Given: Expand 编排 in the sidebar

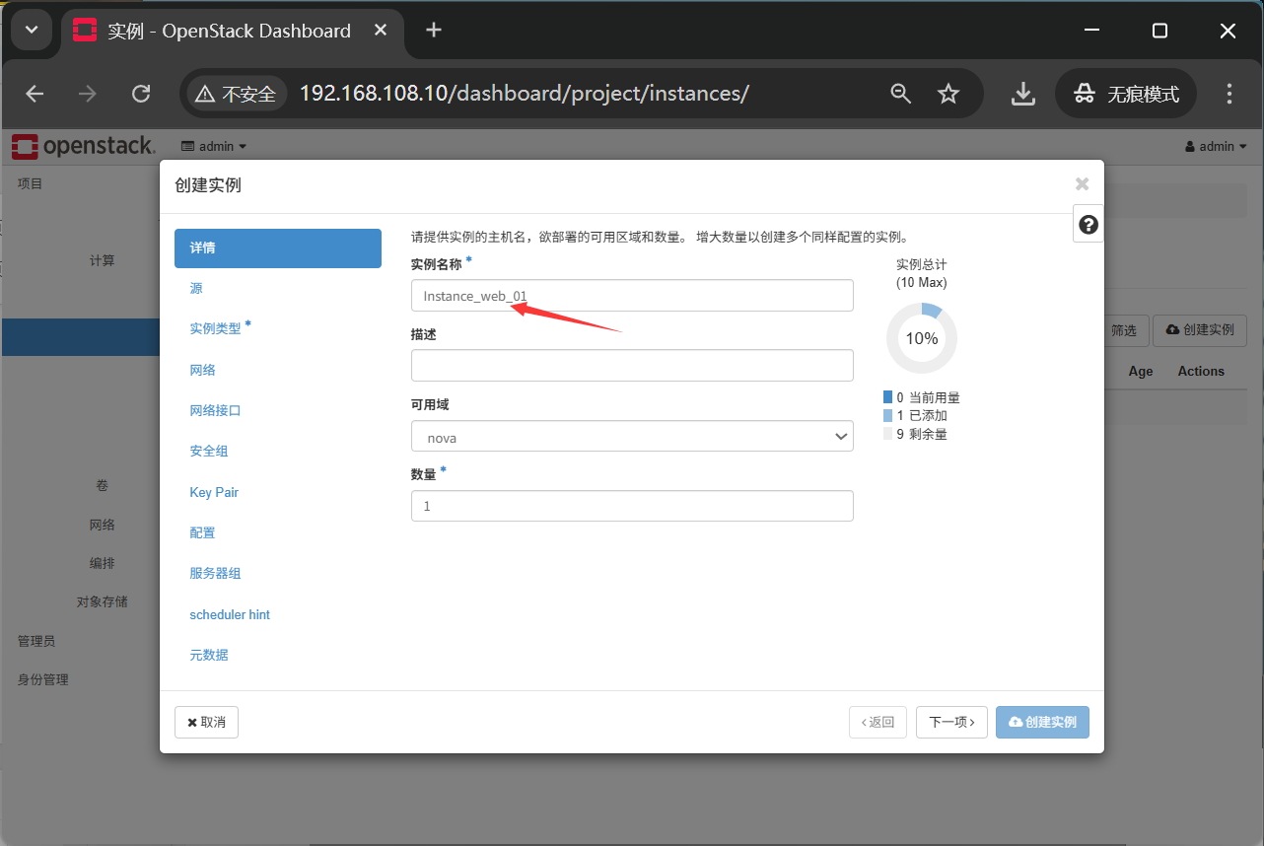Looking at the screenshot, I should [103, 563].
